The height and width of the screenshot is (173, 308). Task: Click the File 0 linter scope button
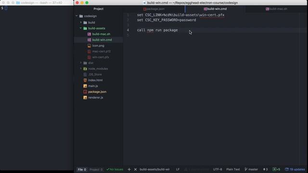click(82, 170)
